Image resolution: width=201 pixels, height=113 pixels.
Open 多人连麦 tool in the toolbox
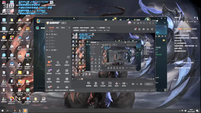pyautogui.click(x=58, y=72)
